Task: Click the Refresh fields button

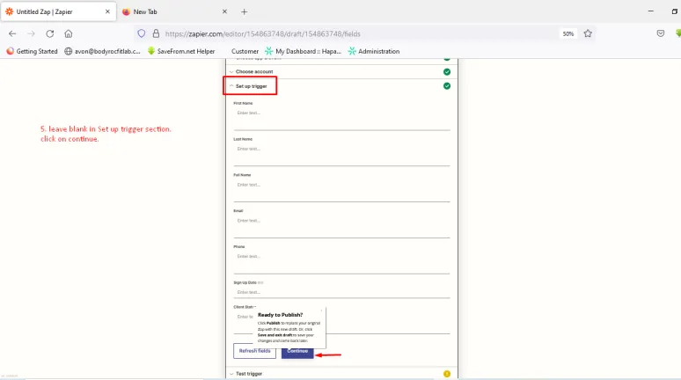Action: pos(254,351)
